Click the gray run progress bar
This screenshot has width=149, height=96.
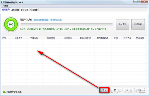click(67, 24)
